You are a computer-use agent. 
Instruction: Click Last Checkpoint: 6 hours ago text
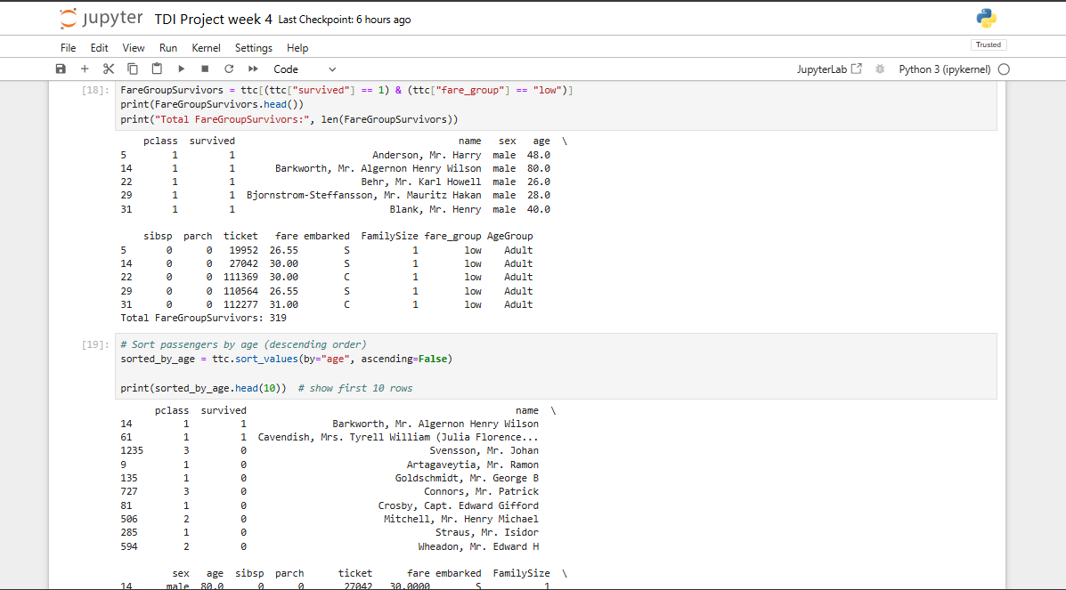pyautogui.click(x=345, y=20)
